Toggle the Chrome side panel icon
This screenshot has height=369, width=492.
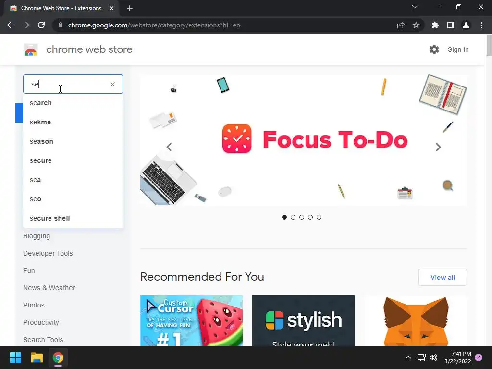pyautogui.click(x=451, y=25)
